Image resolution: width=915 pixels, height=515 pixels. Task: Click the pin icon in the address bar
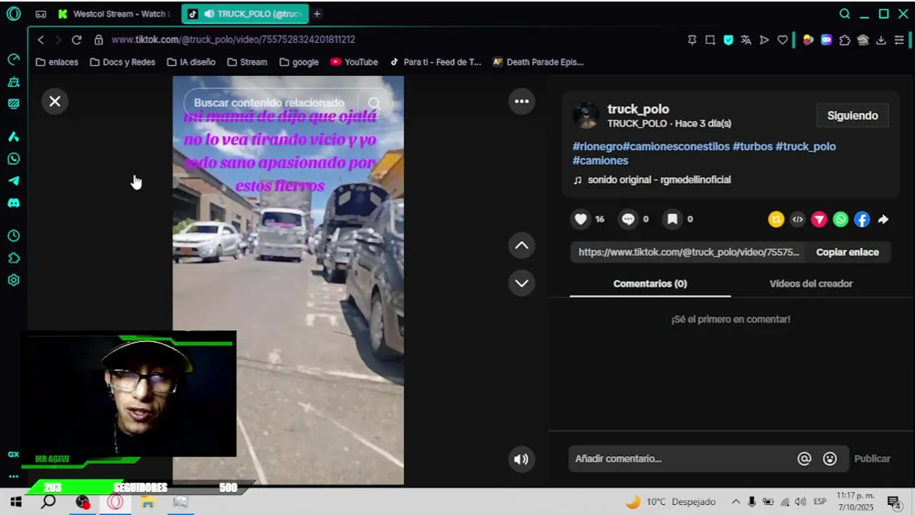[692, 40]
